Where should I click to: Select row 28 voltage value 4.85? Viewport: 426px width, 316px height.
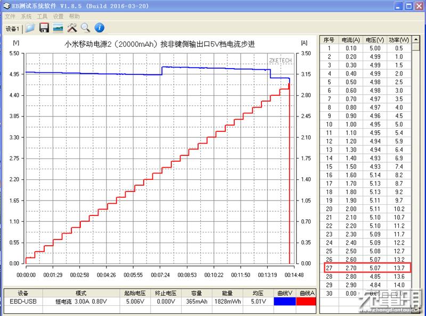(x=375, y=276)
